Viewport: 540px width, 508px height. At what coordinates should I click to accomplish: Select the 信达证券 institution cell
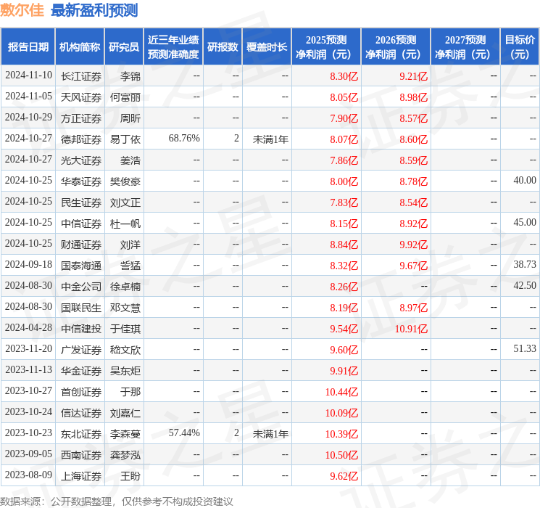tap(81, 413)
